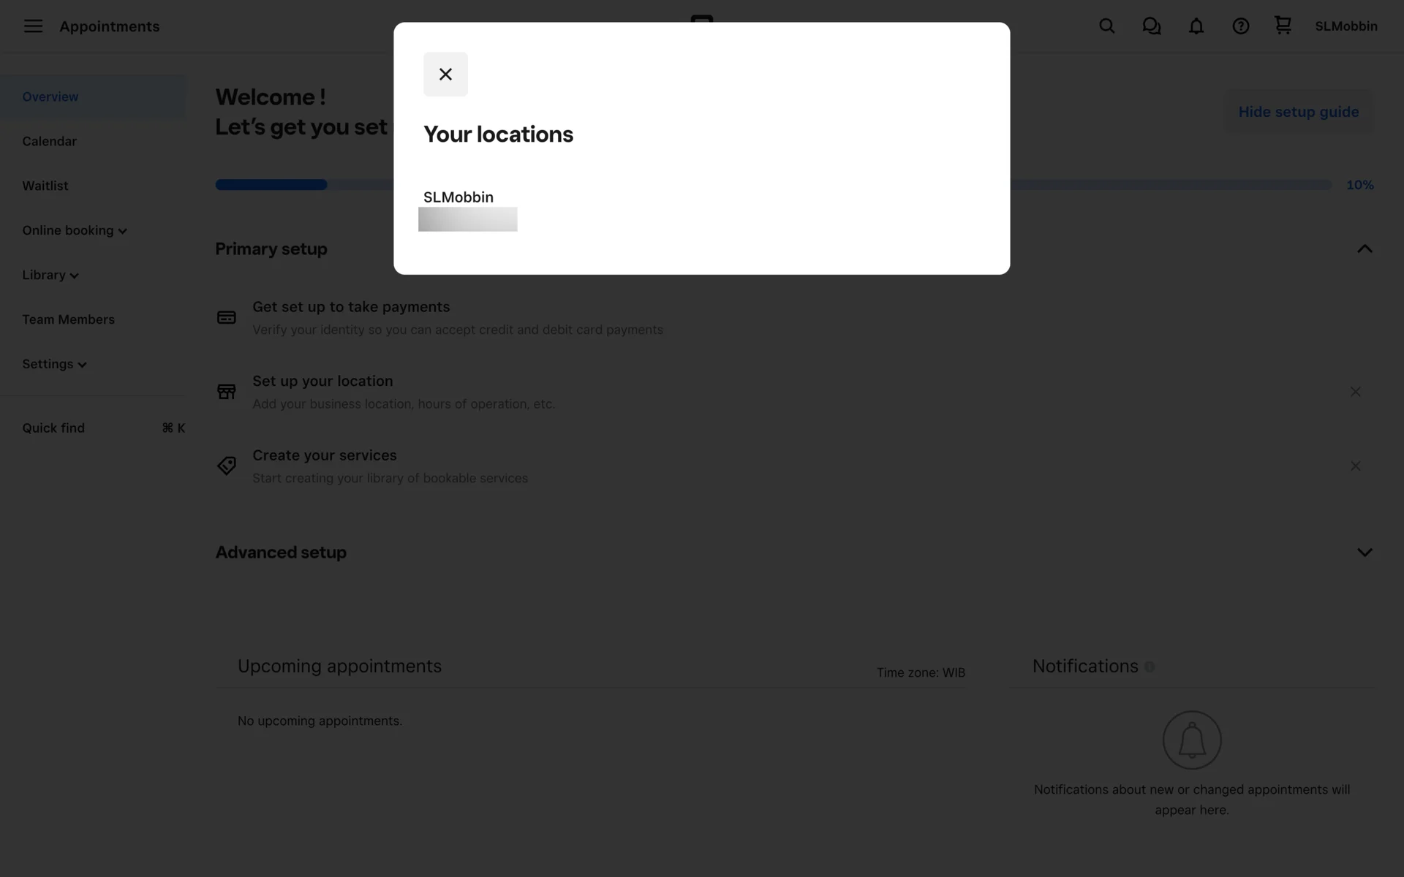Open the hamburger navigation menu
This screenshot has width=1404, height=877.
(33, 26)
